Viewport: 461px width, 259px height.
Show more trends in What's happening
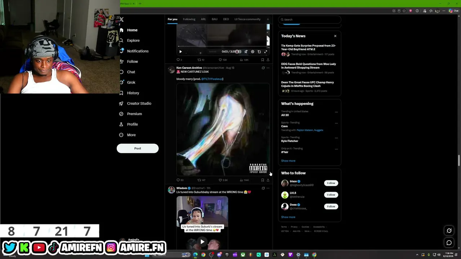(x=288, y=161)
